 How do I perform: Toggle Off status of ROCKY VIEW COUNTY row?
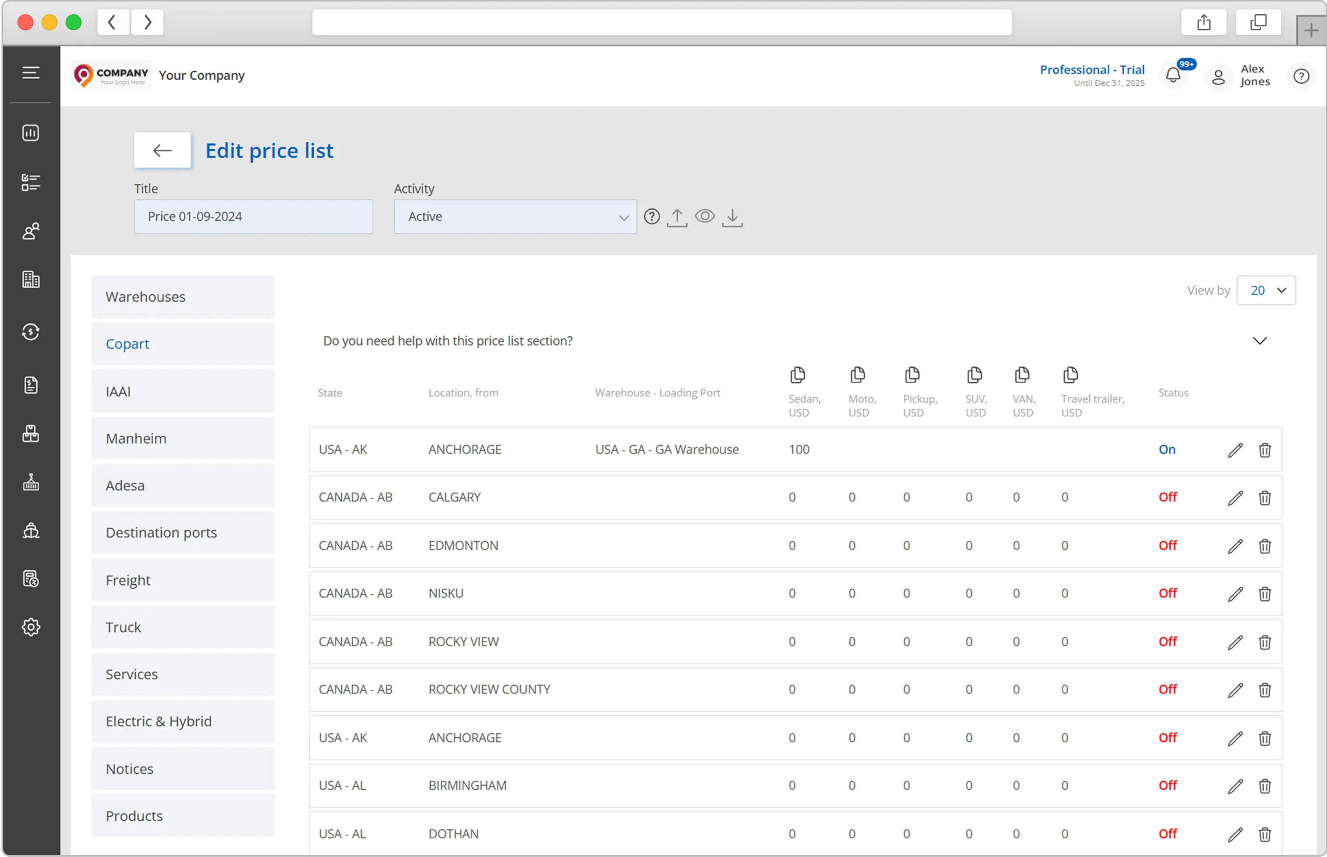1167,689
